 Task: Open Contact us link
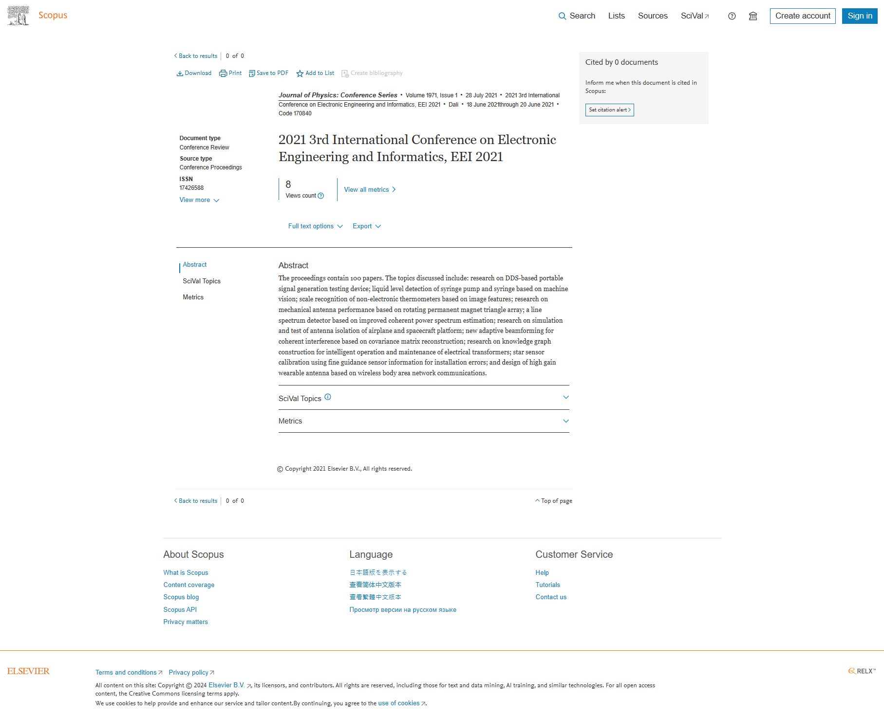click(551, 597)
